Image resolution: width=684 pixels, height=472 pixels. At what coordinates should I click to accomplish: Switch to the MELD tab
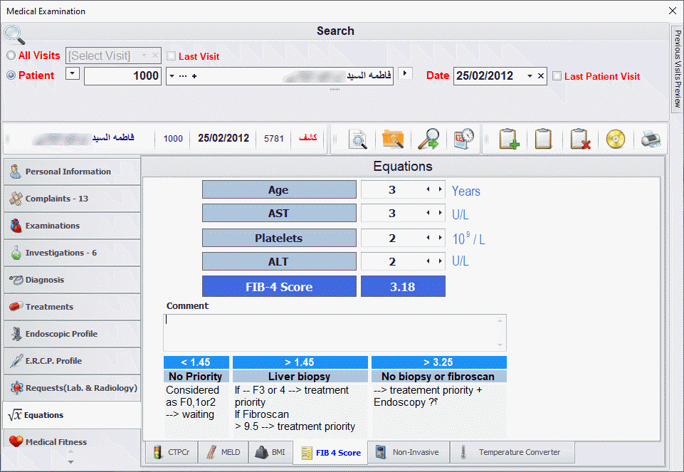(223, 452)
